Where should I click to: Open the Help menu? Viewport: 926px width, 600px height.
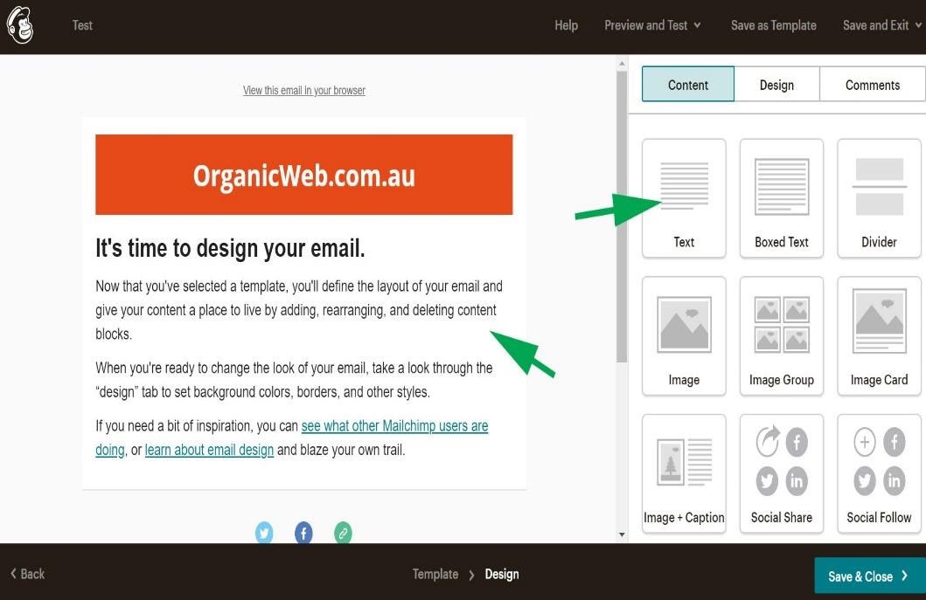pos(566,25)
